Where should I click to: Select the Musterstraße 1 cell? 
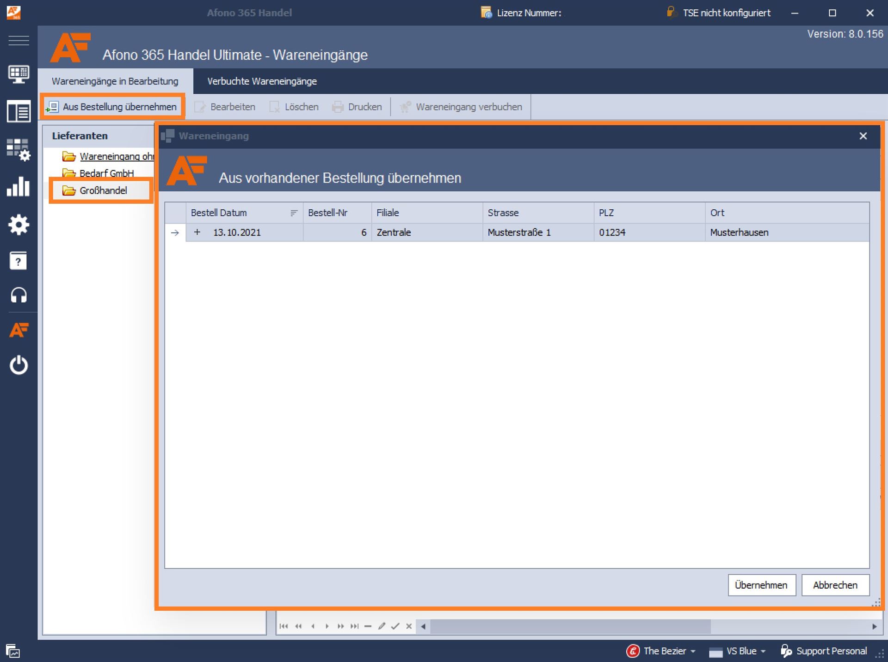538,232
